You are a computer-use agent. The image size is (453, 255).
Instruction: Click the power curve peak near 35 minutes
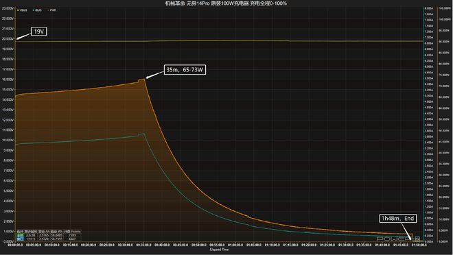pyautogui.click(x=141, y=80)
